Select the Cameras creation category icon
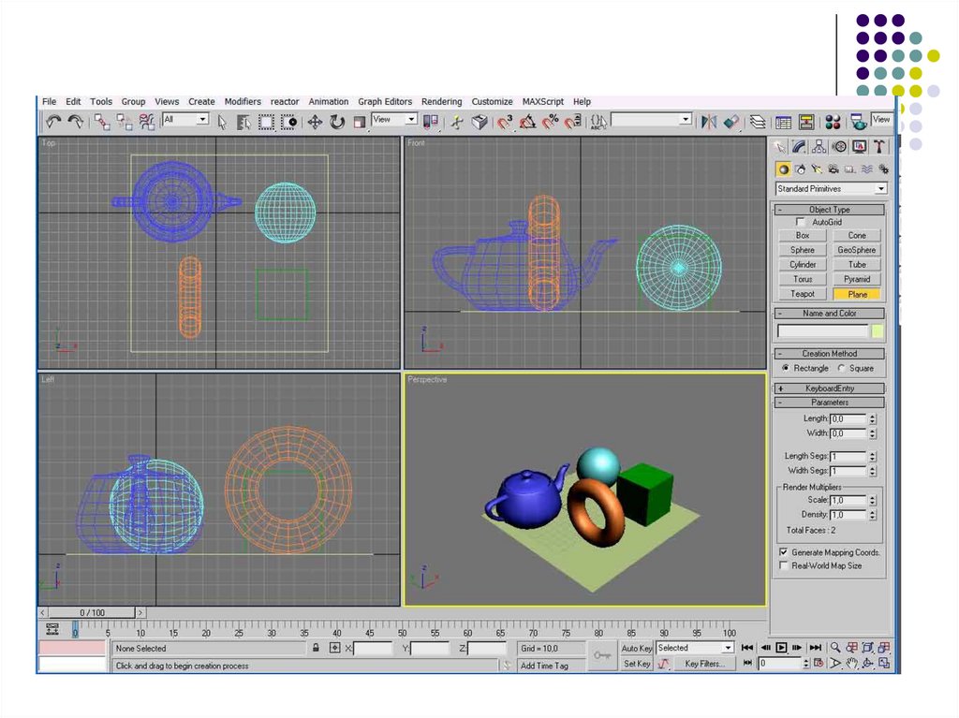This screenshot has height=718, width=959. coord(833,169)
